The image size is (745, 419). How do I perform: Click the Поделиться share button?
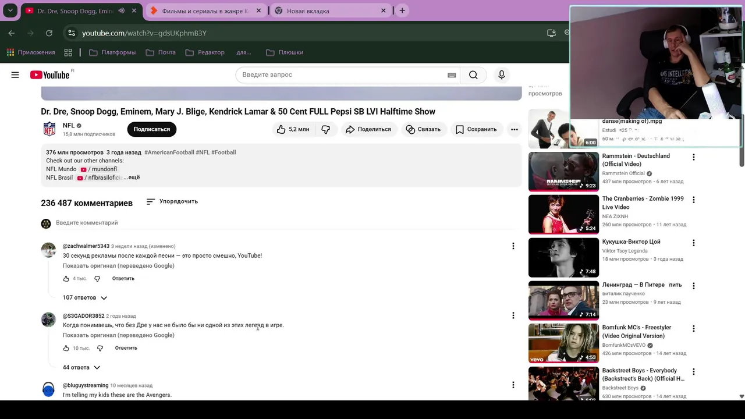pos(368,129)
